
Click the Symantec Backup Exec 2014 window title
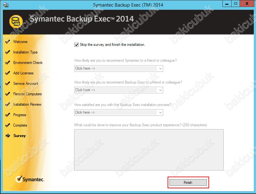[x=128, y=5]
